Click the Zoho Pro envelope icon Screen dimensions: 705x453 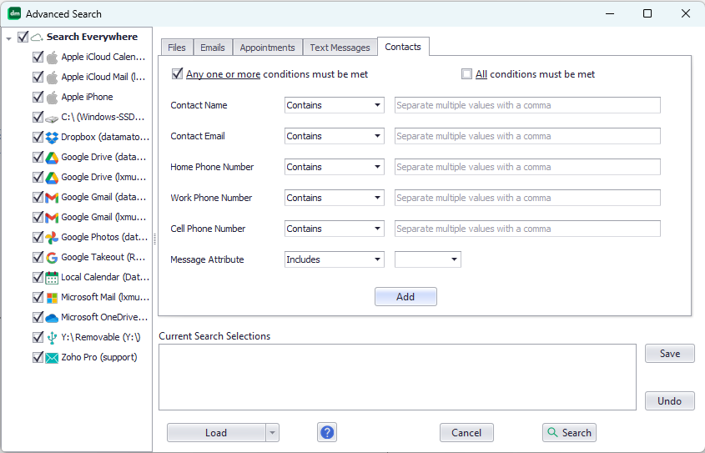coord(53,358)
